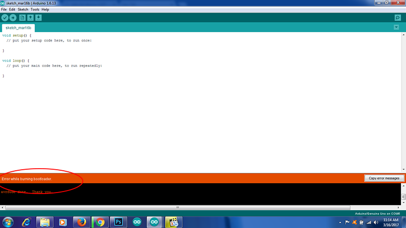The width and height of the screenshot is (406, 228).
Task: Click the 'void setup() {' code line
Action: click(x=17, y=35)
